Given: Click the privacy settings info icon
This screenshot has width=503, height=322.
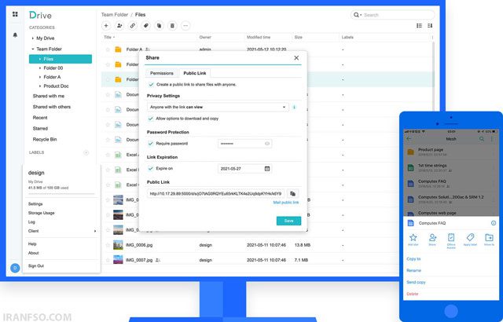Looking at the screenshot, I should coord(294,107).
